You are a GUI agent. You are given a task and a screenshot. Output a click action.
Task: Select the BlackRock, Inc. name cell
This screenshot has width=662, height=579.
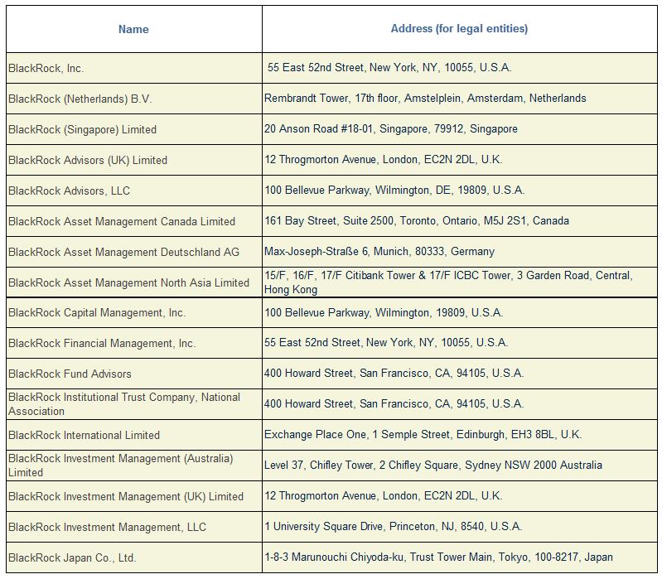pos(134,68)
